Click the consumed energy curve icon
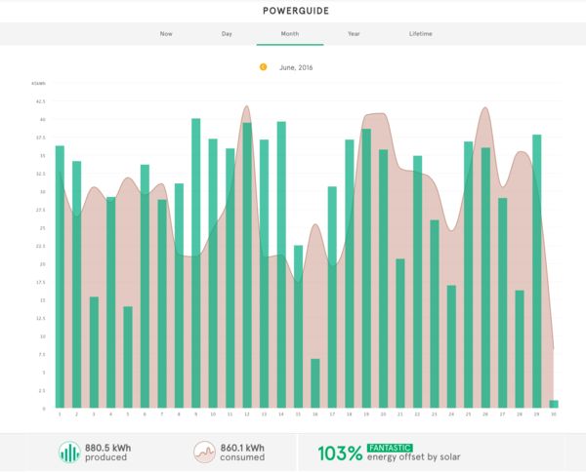 (x=204, y=453)
